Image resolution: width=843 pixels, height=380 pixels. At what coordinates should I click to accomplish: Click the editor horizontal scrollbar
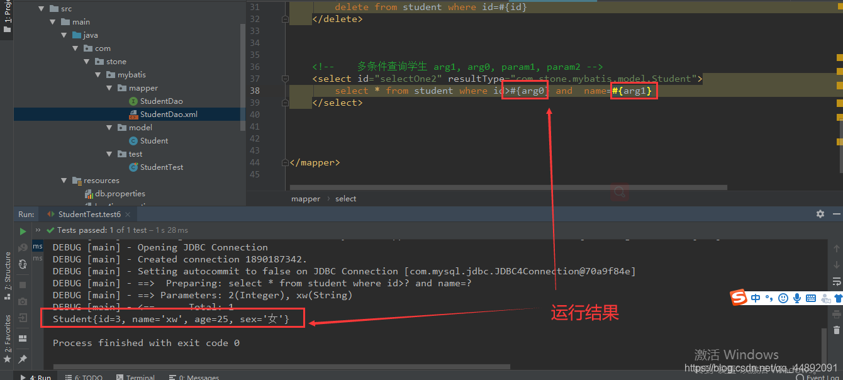click(508, 187)
